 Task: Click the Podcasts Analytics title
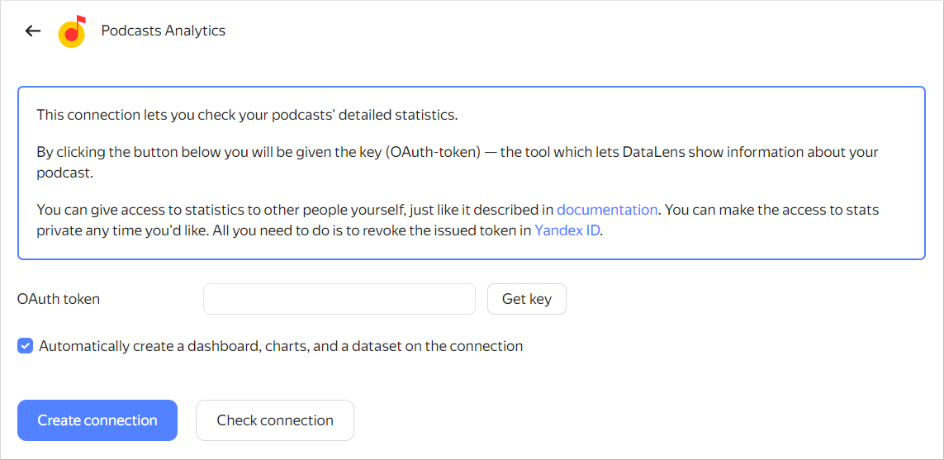coord(163,31)
